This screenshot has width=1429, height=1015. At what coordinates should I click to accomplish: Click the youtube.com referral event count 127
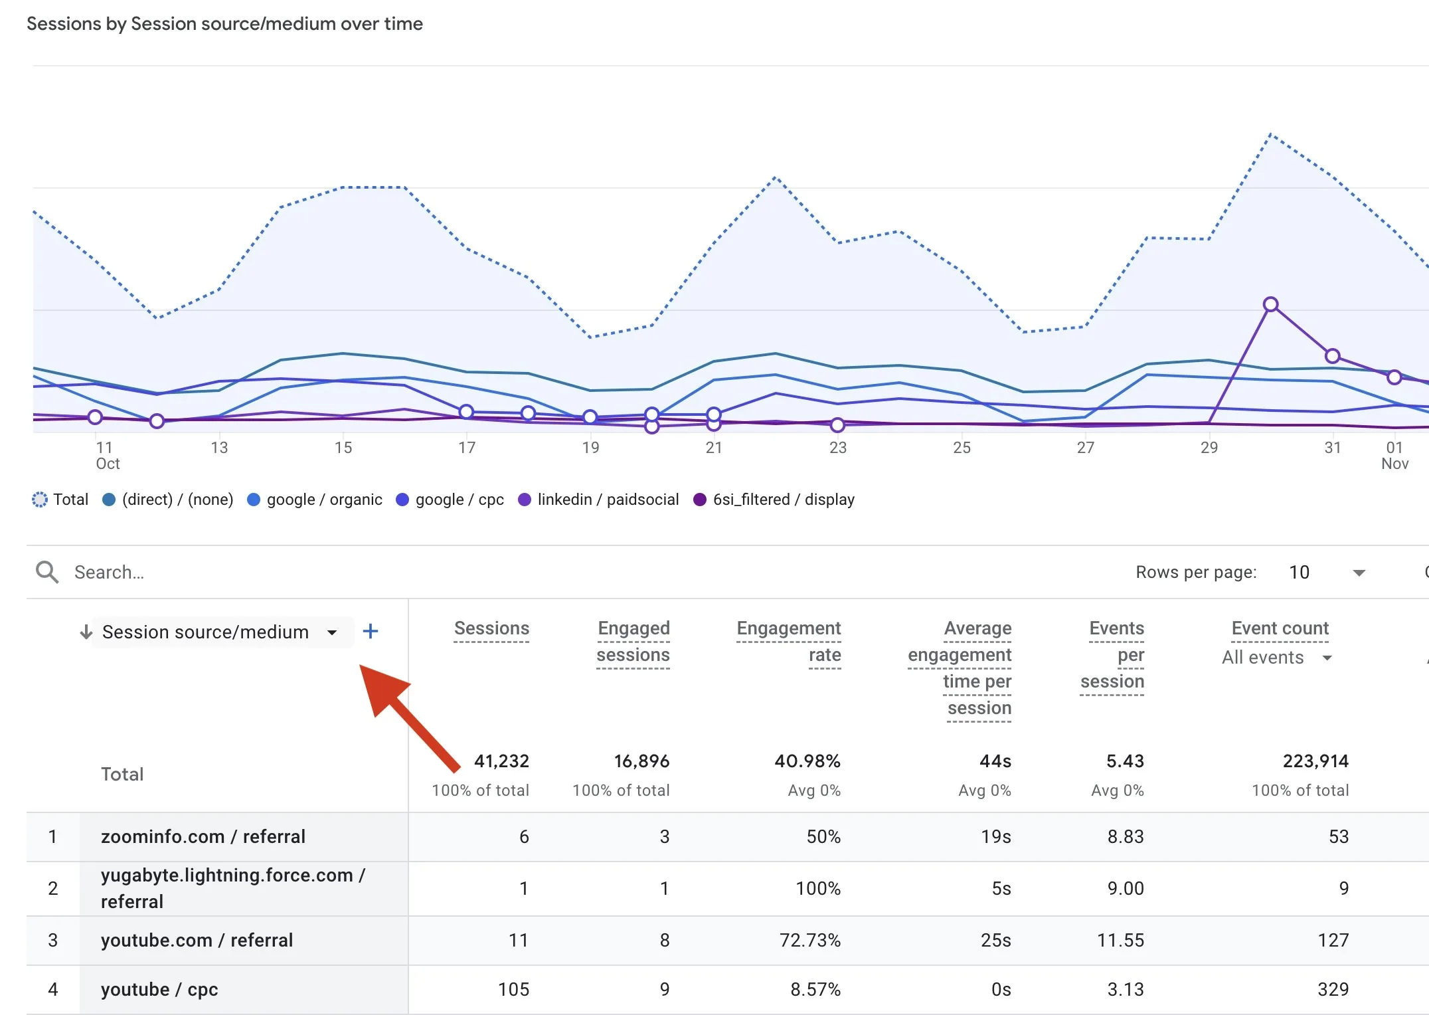[1333, 940]
